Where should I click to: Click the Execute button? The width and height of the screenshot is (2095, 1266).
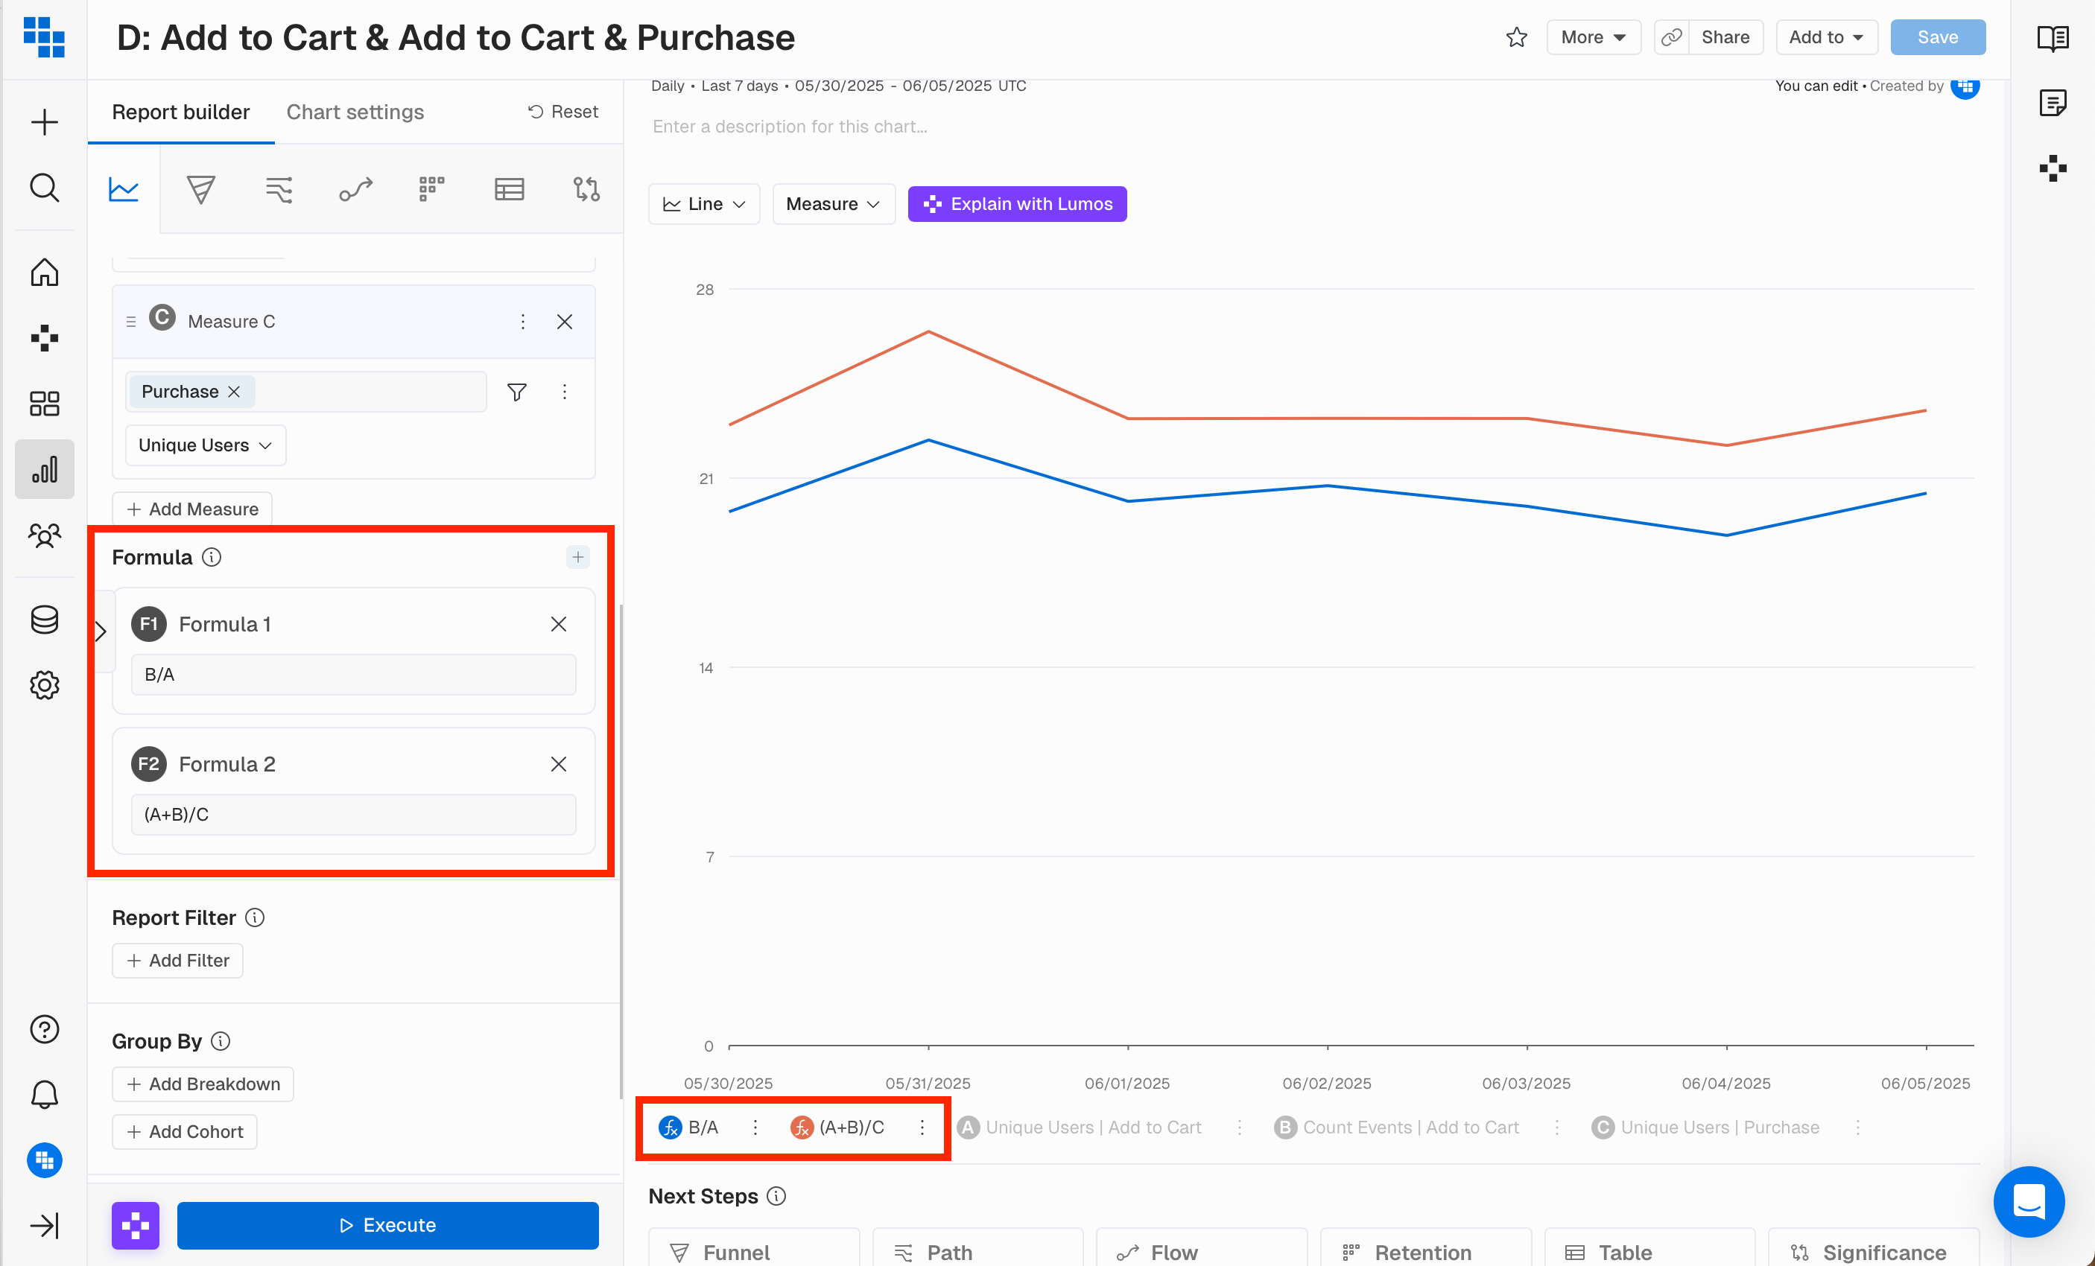(x=387, y=1224)
